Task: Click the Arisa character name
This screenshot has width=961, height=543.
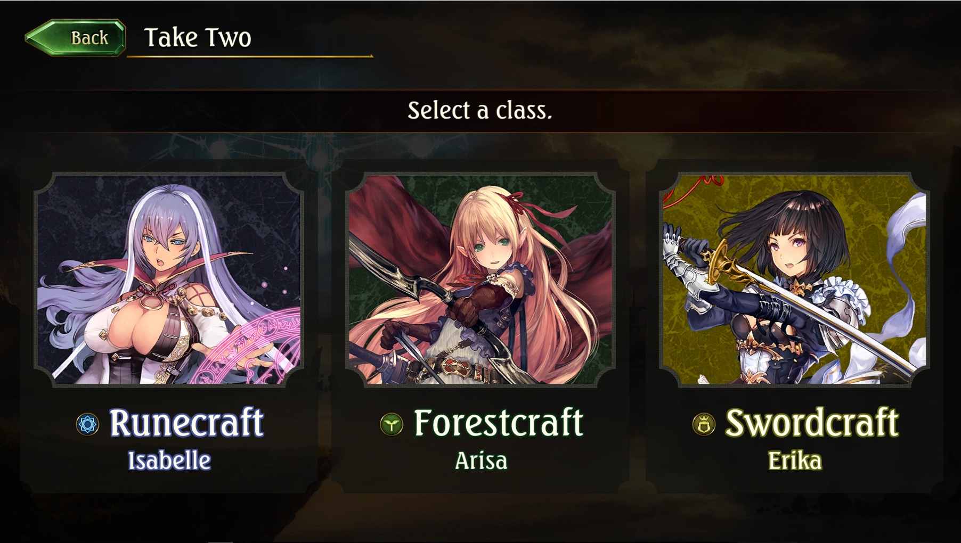Action: tap(481, 461)
